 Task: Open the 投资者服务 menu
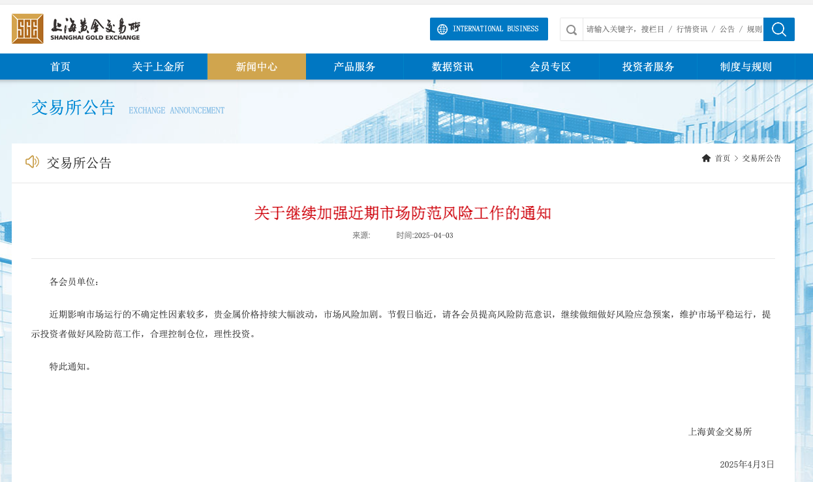[x=648, y=67]
